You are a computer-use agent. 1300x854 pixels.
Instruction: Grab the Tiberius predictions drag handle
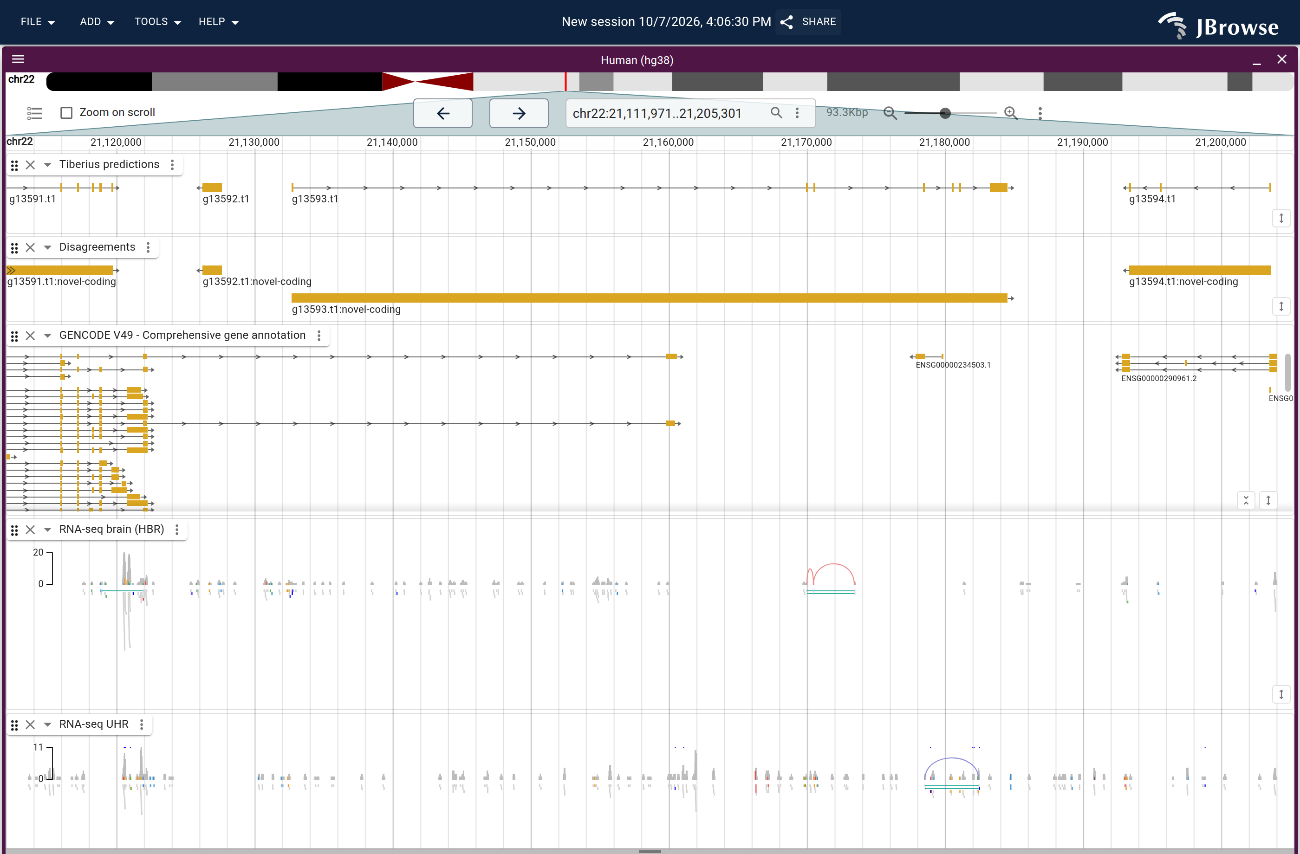pyautogui.click(x=15, y=165)
